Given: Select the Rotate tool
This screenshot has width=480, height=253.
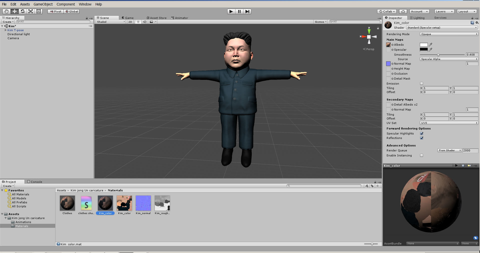Looking at the screenshot, I should point(22,11).
